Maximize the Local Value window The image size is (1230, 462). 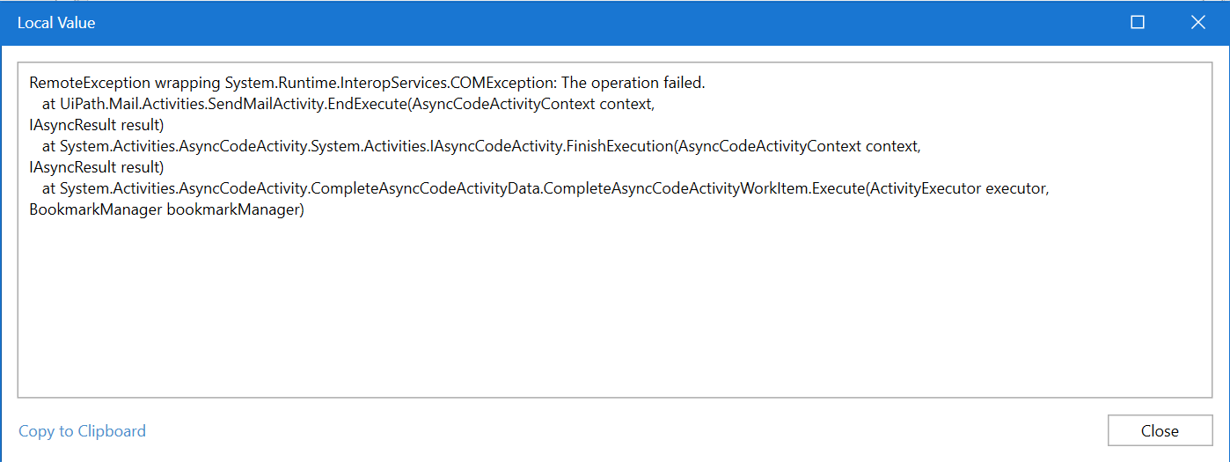[1138, 23]
